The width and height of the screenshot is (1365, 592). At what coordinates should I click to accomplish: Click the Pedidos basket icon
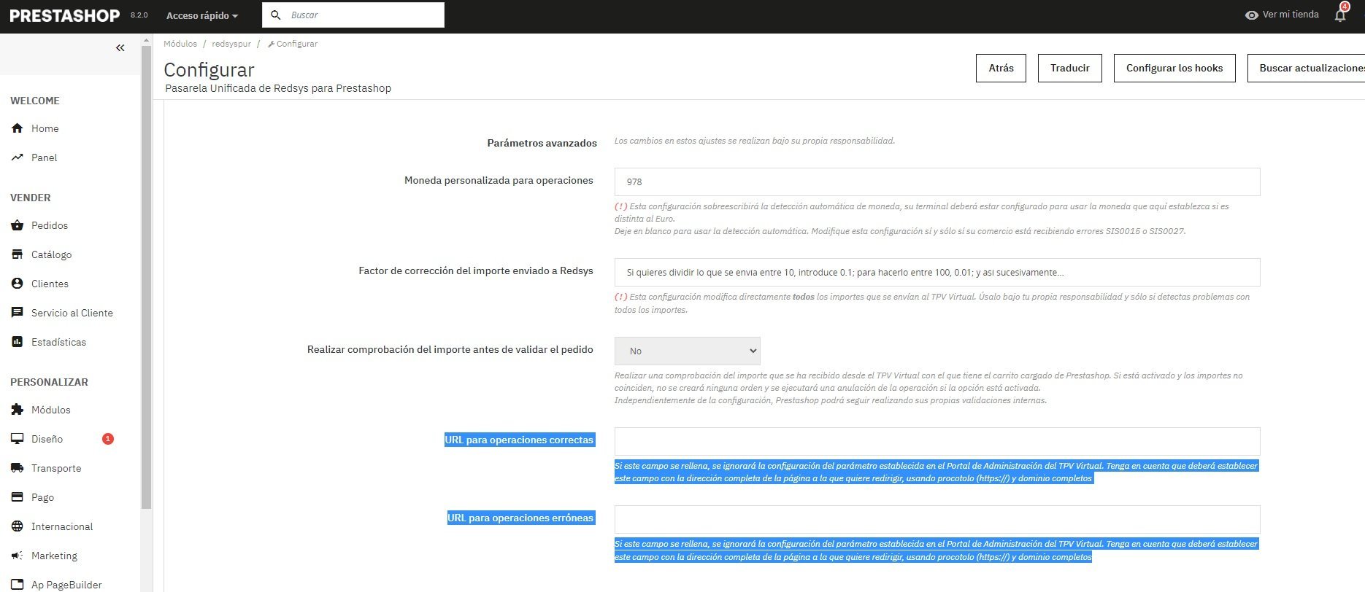pos(18,225)
